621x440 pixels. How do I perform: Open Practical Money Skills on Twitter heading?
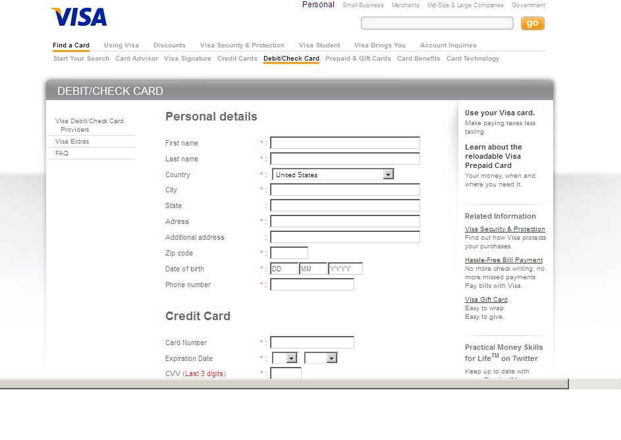(504, 352)
